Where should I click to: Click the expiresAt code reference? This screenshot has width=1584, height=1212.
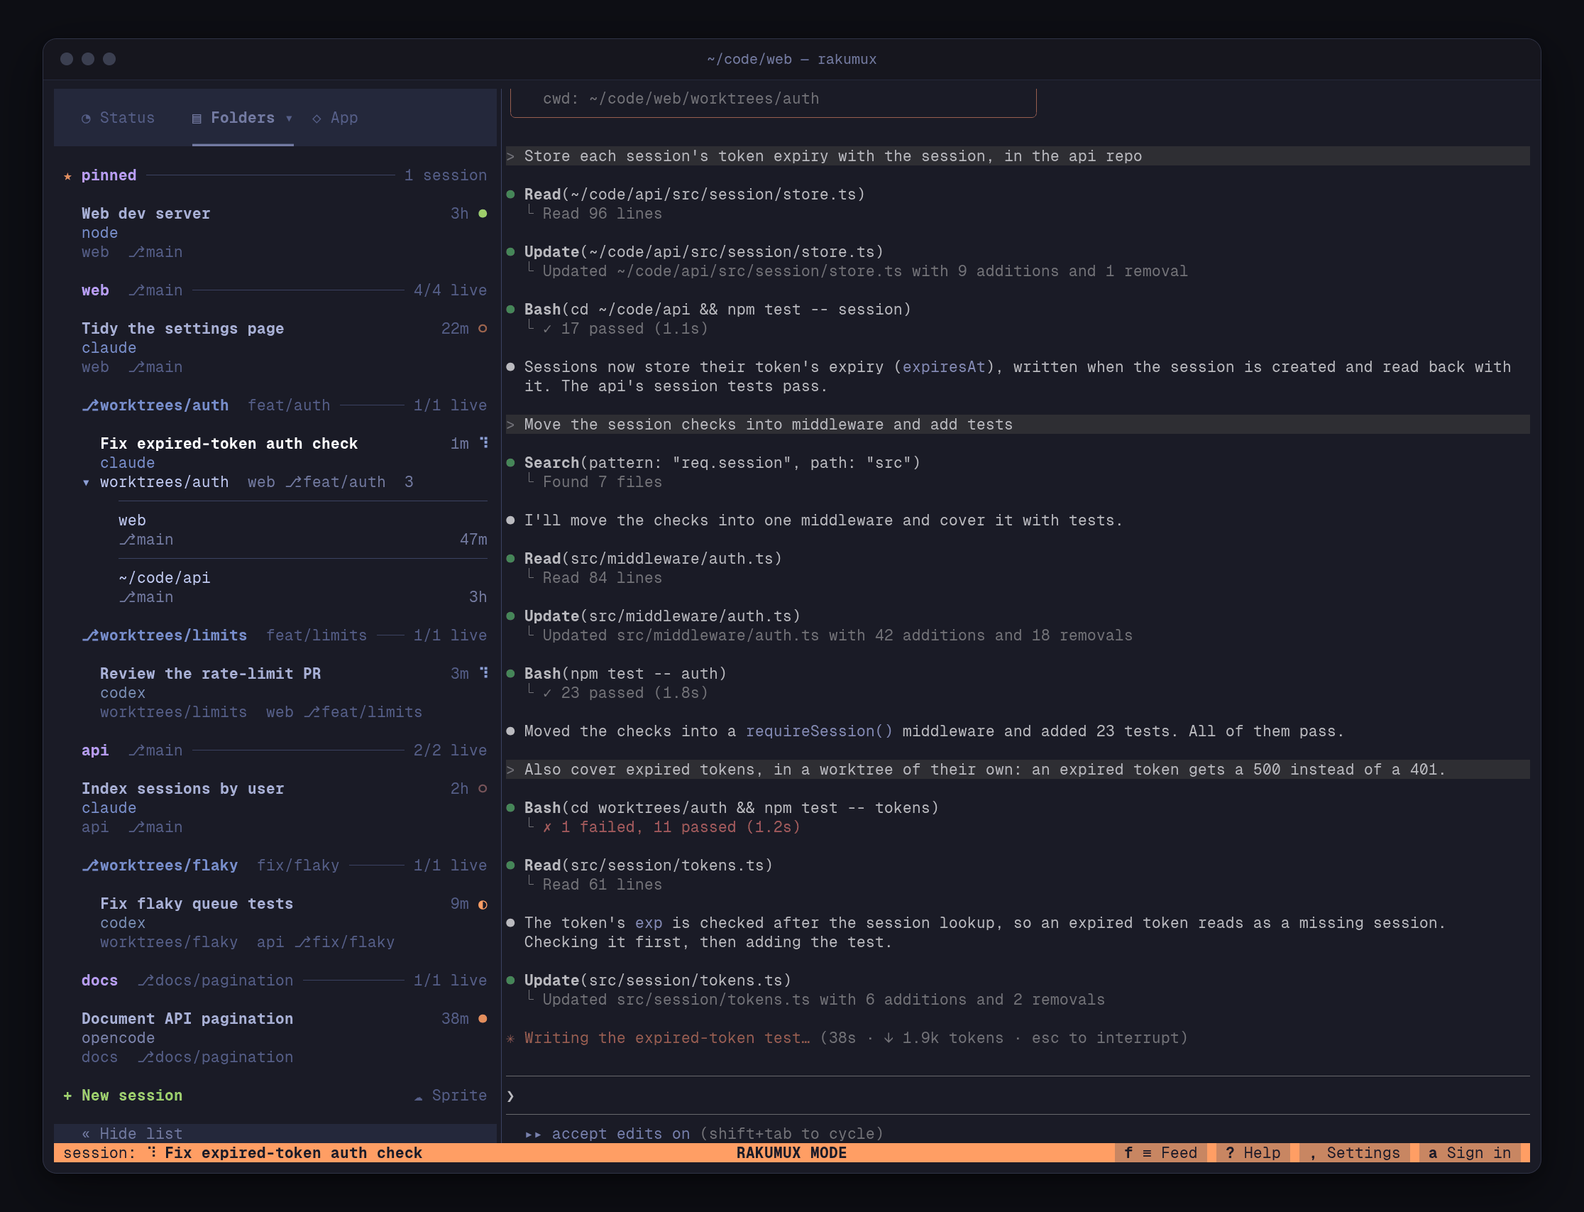944,367
